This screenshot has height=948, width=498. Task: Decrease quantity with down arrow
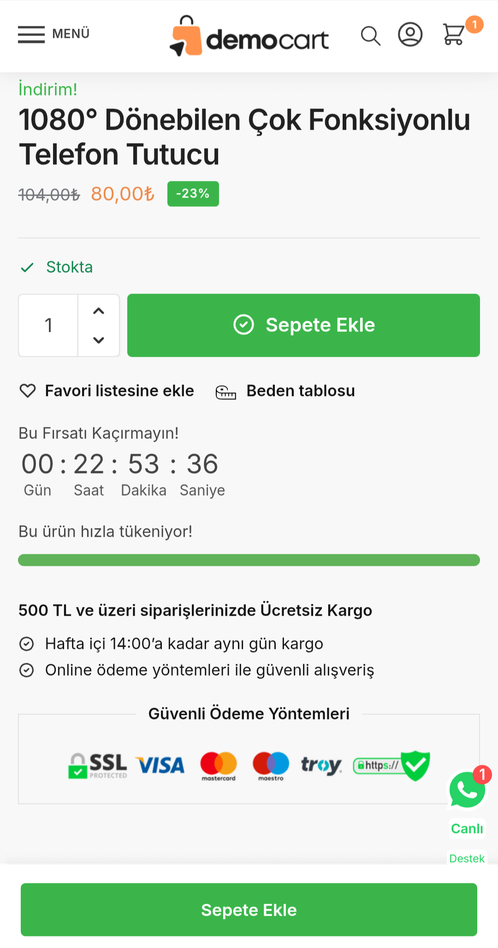[99, 340]
